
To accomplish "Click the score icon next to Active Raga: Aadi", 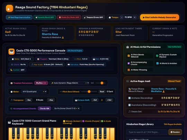I will tap(128, 81).
